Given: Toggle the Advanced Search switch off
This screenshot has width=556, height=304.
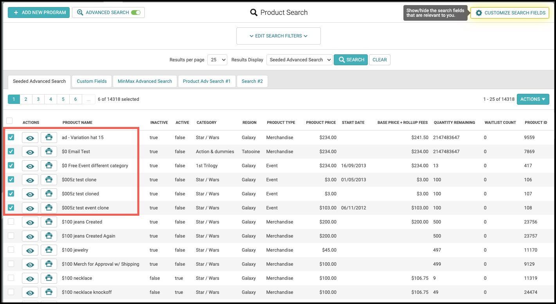Looking at the screenshot, I should click(136, 13).
